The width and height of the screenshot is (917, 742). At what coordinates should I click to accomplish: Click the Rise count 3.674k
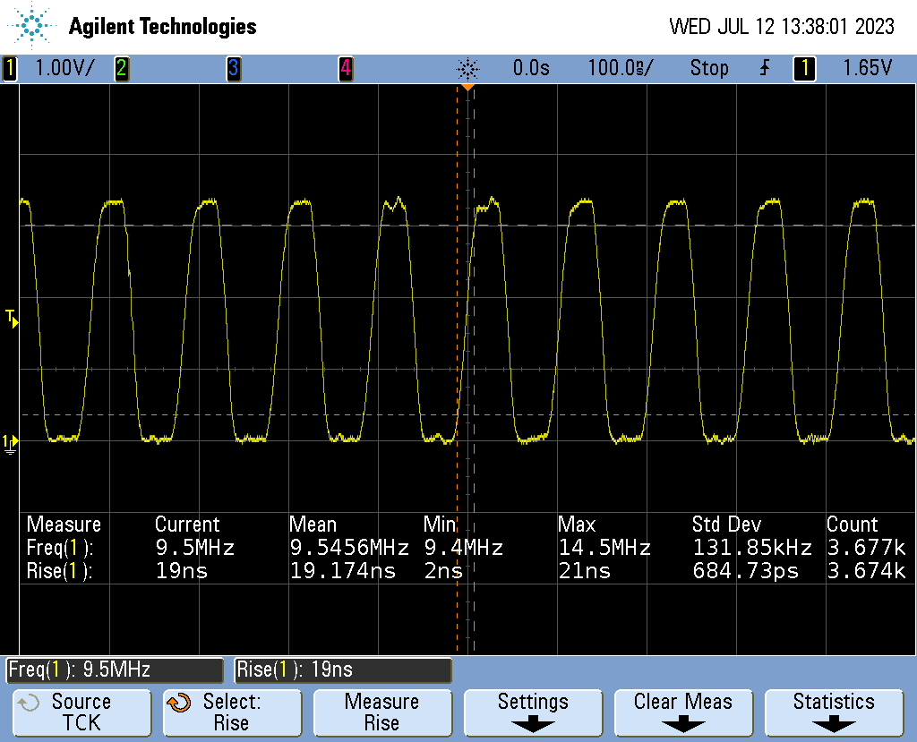pos(867,571)
